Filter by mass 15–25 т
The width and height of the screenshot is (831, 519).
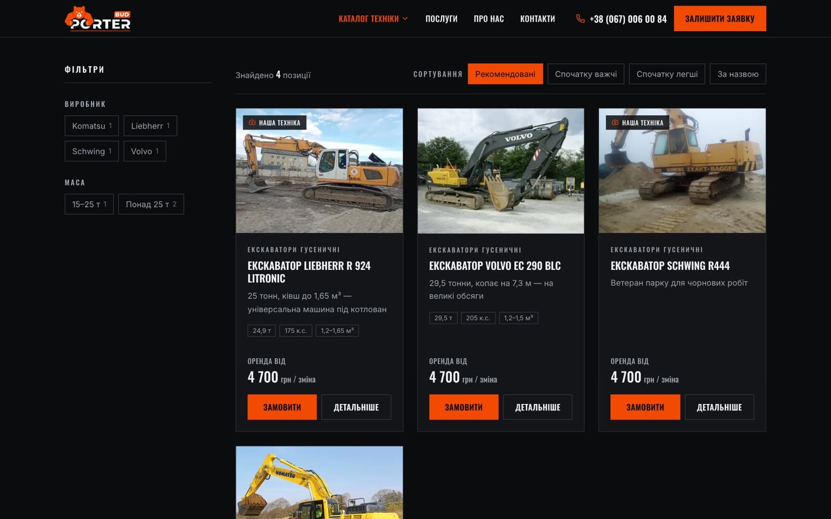tap(89, 204)
